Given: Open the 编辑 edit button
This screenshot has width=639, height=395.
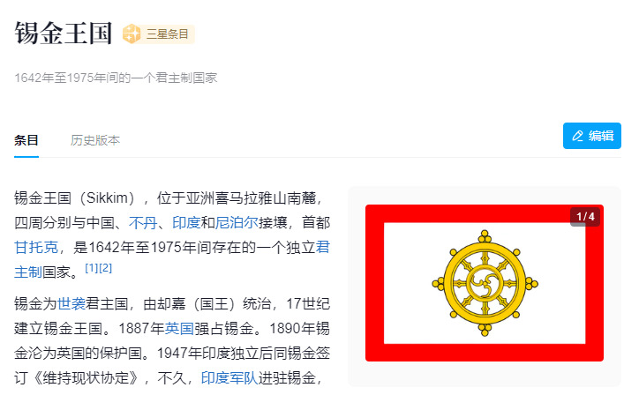Looking at the screenshot, I should [591, 136].
